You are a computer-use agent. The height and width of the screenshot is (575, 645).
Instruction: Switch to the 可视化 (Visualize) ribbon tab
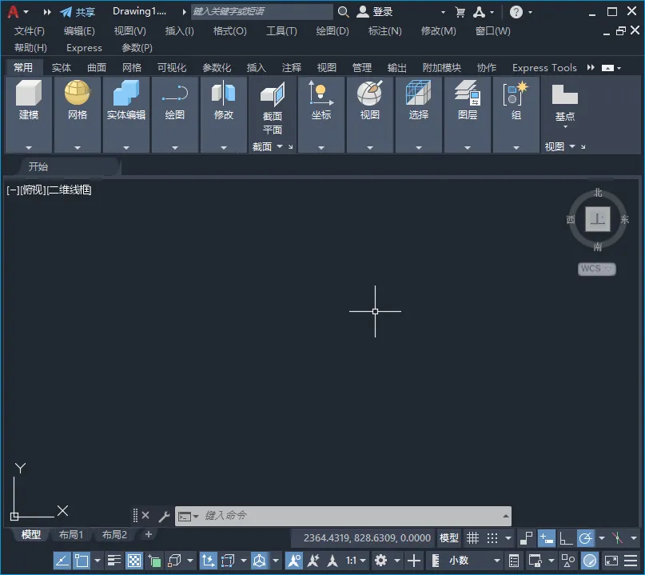[172, 67]
